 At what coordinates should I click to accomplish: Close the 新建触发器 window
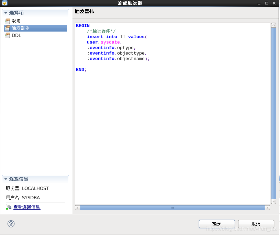click(274, 3)
